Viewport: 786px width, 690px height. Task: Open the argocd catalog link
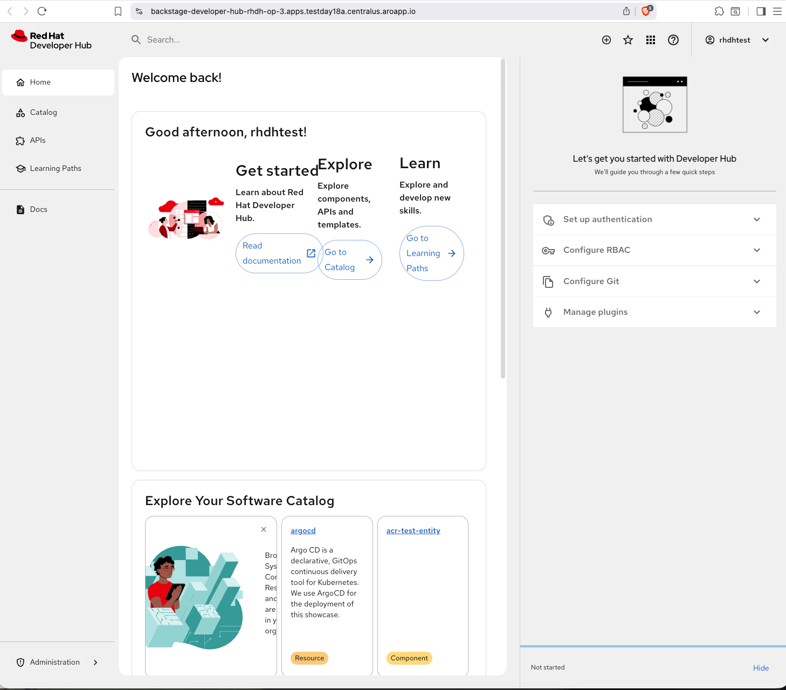pyautogui.click(x=303, y=531)
